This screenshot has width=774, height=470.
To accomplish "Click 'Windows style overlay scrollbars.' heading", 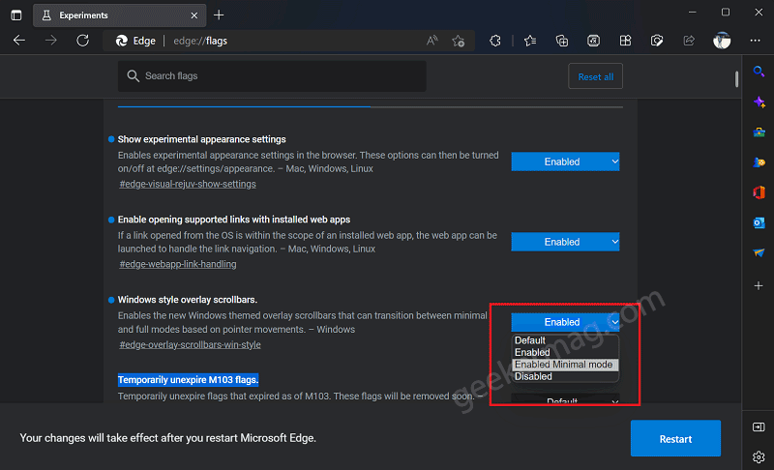I will tap(187, 300).
